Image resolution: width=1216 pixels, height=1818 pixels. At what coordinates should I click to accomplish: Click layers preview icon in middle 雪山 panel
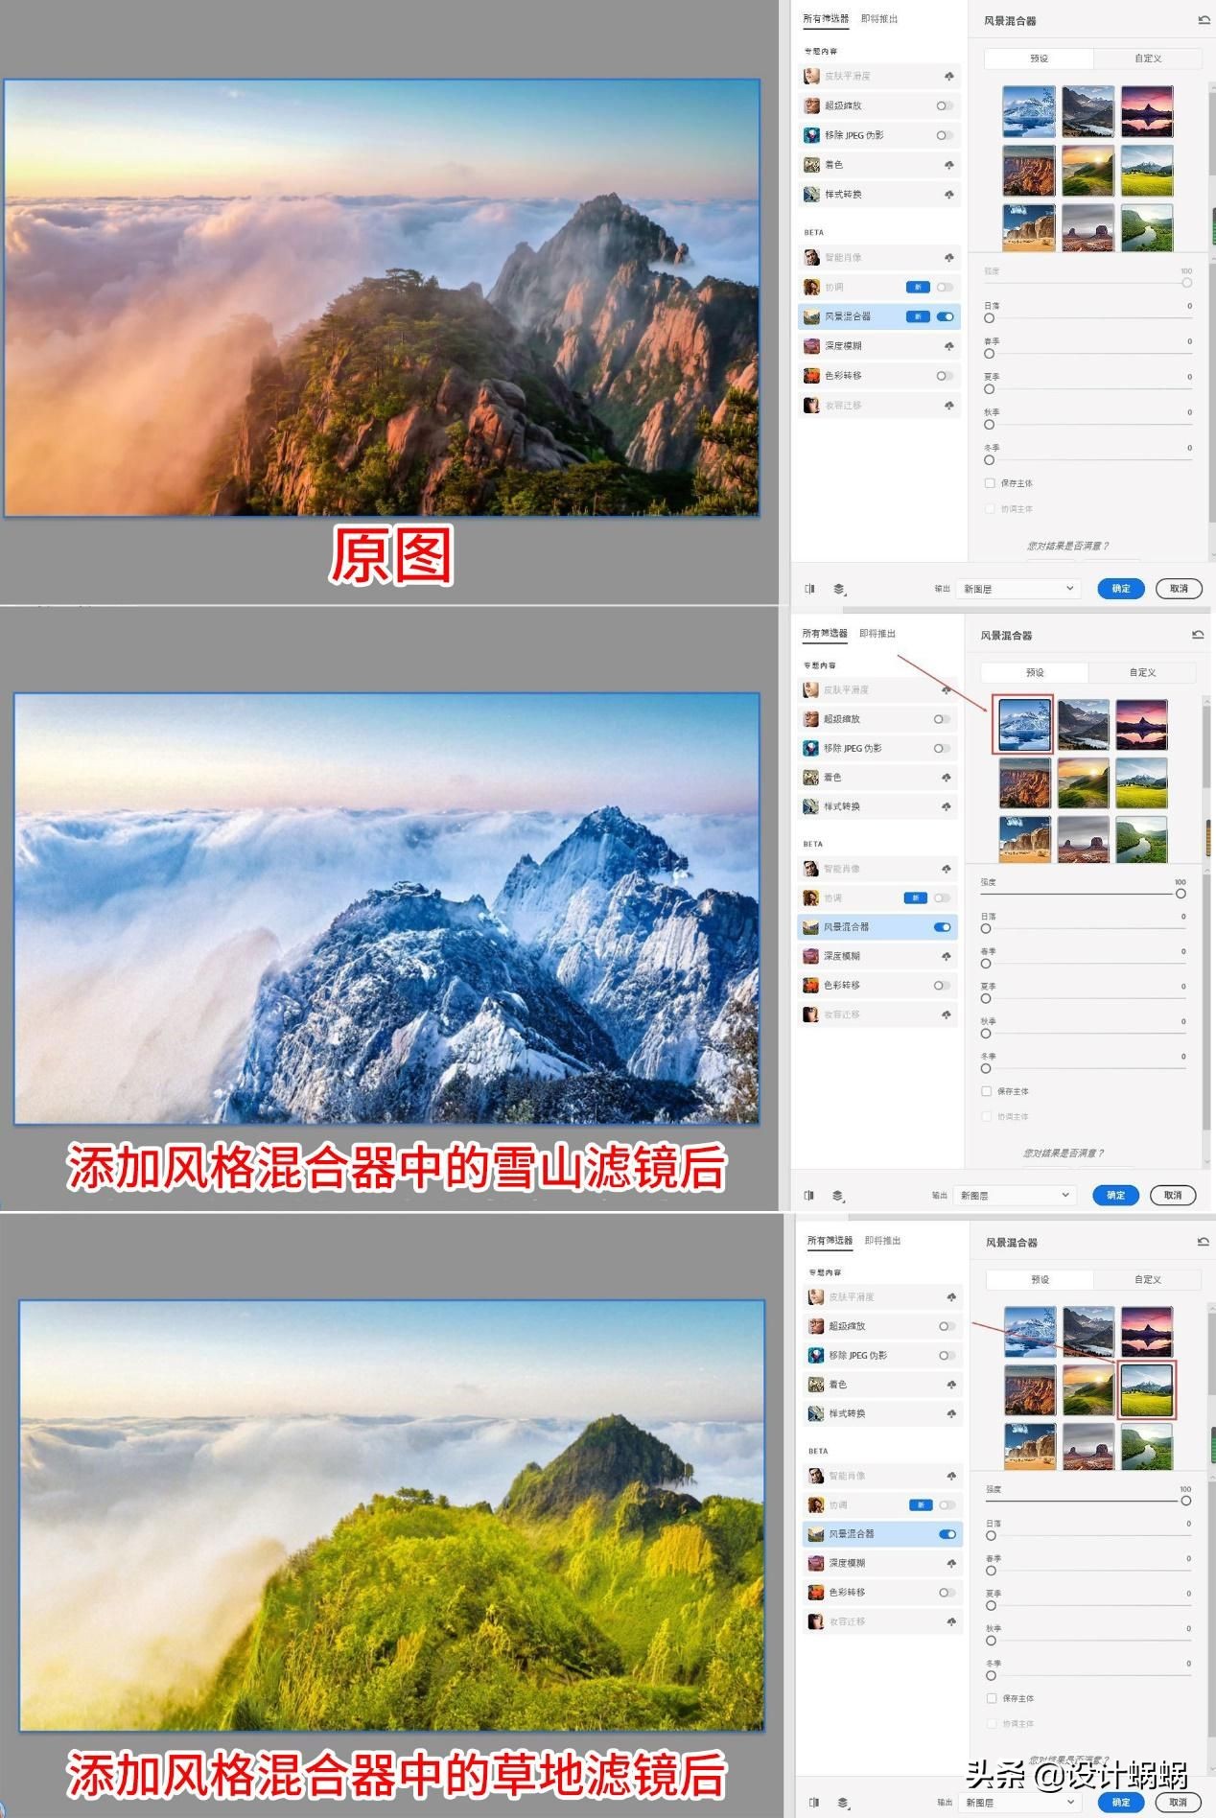click(838, 1196)
